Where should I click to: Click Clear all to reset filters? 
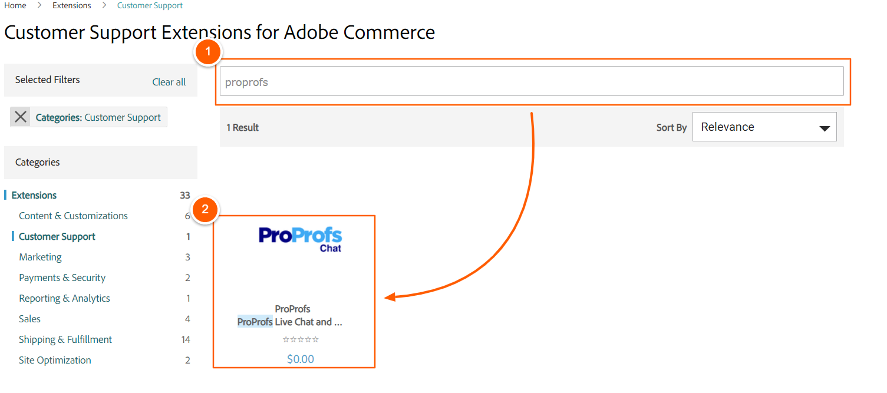(x=169, y=82)
